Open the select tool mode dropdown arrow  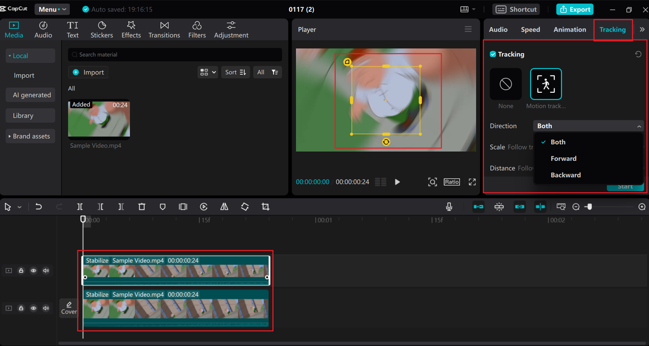[x=20, y=207]
